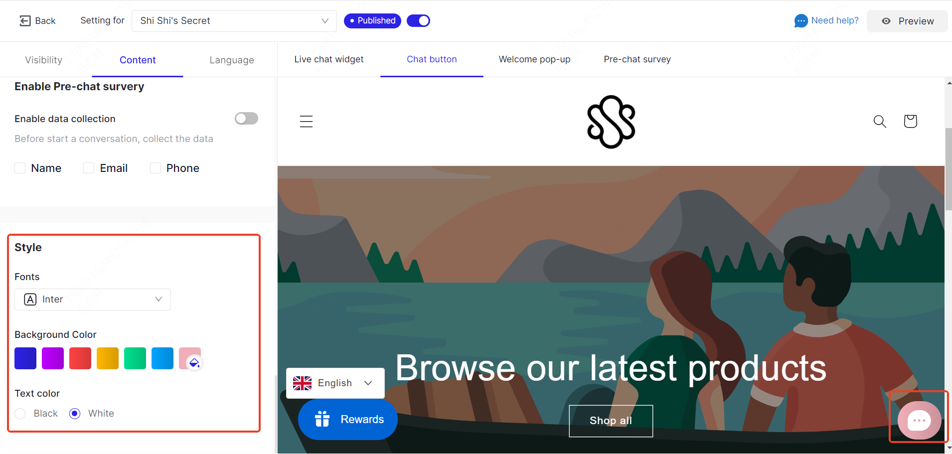Click the 'Browse our latest products' heading
This screenshot has height=454, width=952.
coord(611,368)
